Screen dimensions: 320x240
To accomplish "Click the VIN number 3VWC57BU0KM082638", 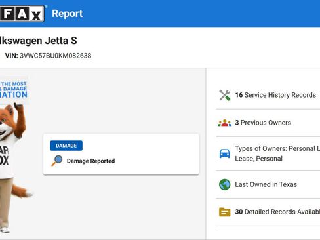I will (56, 56).
